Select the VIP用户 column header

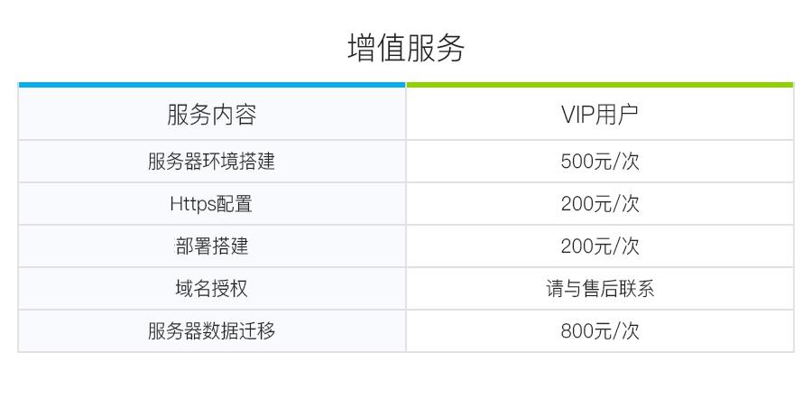pyautogui.click(x=599, y=115)
